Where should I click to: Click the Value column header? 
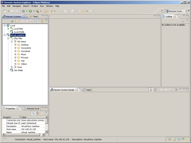(33, 117)
